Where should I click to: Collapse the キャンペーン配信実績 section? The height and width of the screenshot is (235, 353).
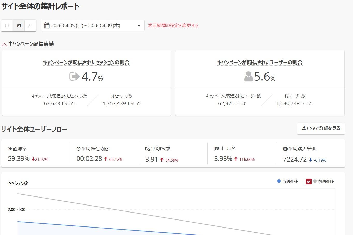click(x=4, y=44)
